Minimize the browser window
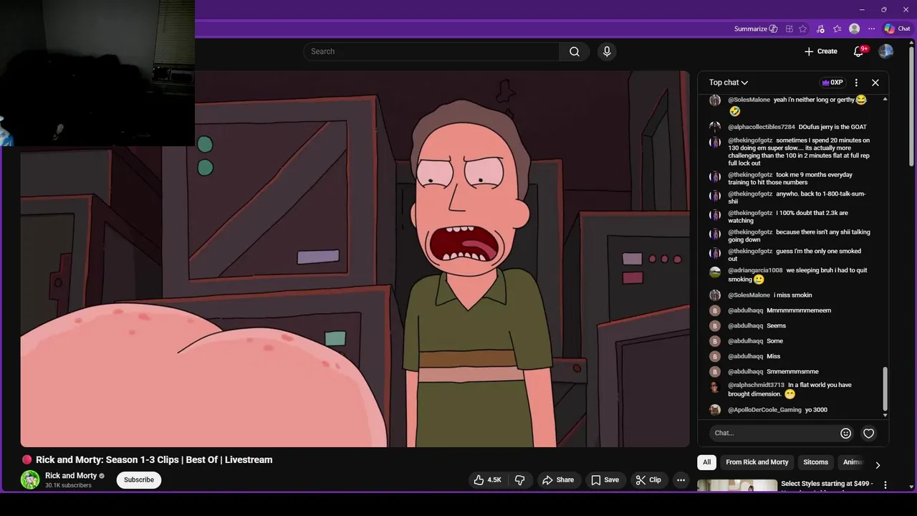 click(862, 9)
